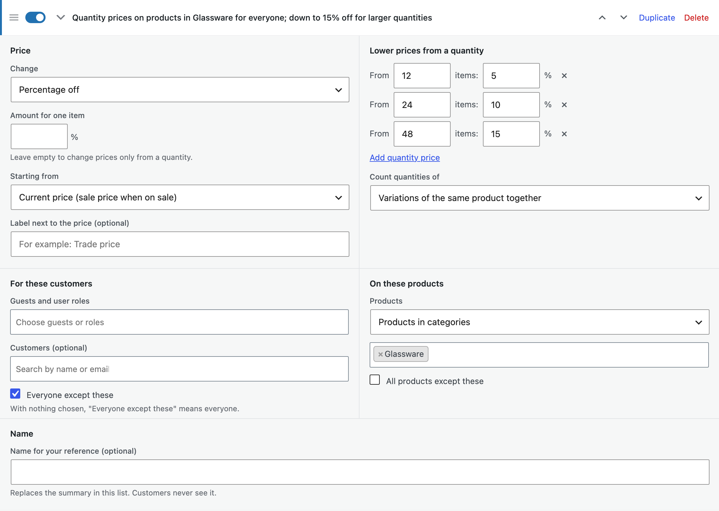Remove the Glassware category tag
Image resolution: width=719 pixels, height=511 pixels.
[380, 354]
